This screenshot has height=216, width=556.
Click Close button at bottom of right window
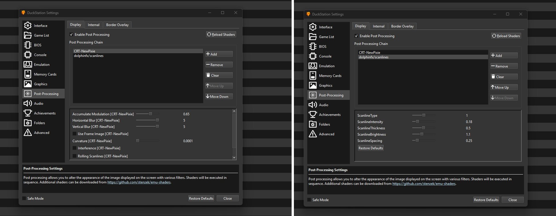[512, 200]
